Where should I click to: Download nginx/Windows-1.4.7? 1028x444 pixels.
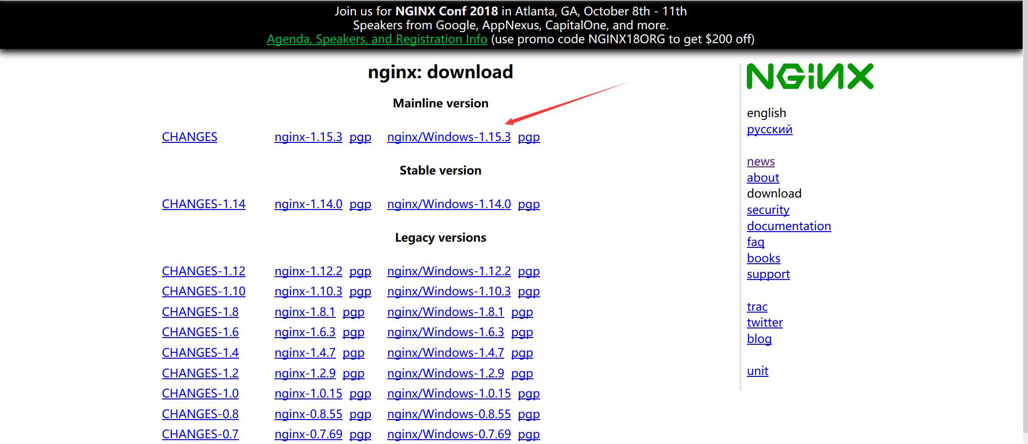point(446,353)
